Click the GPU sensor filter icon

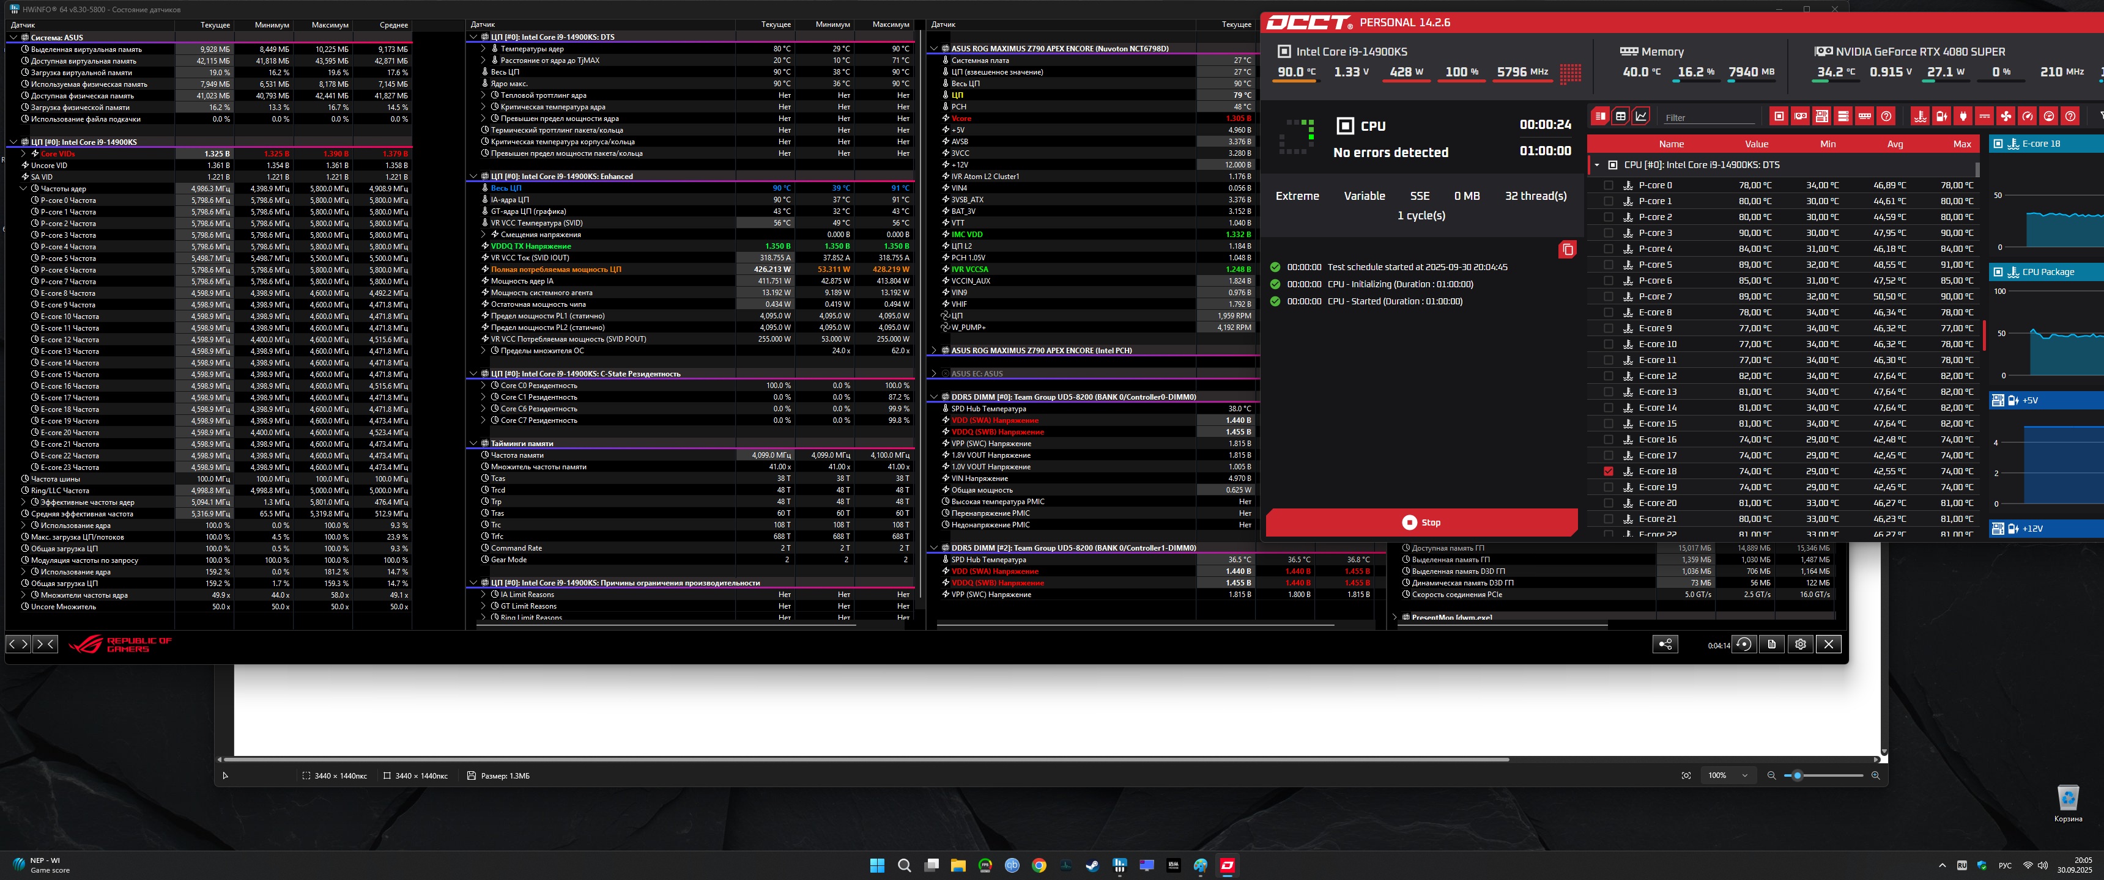tap(1800, 117)
